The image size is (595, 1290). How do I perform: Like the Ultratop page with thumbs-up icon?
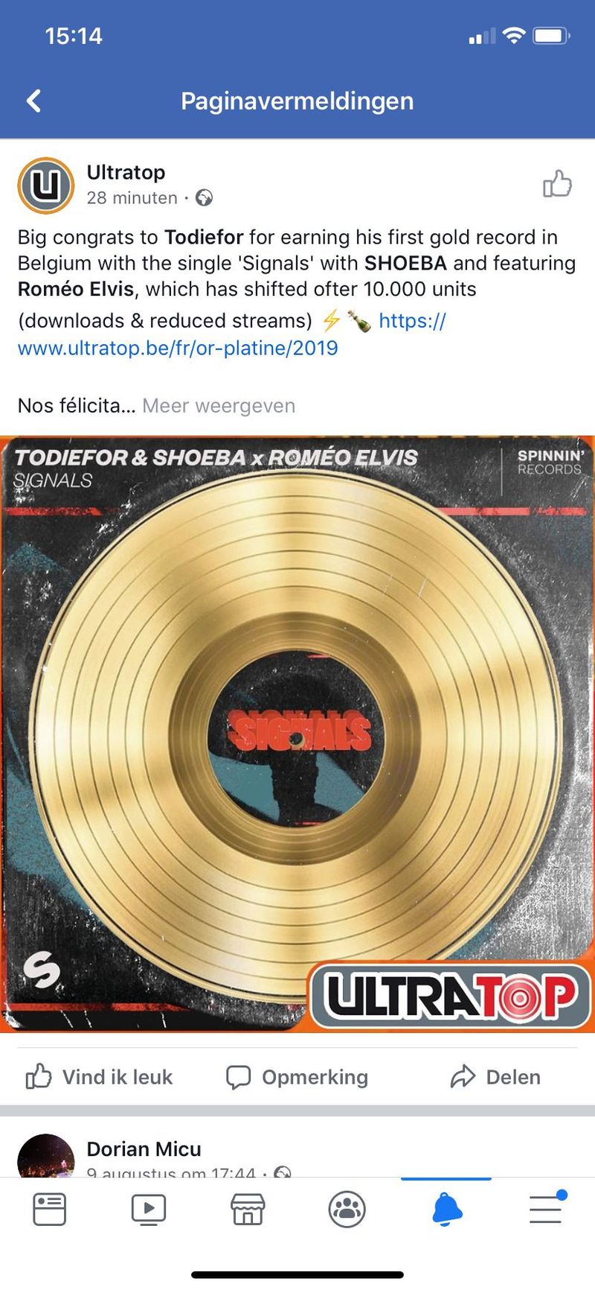(x=557, y=184)
